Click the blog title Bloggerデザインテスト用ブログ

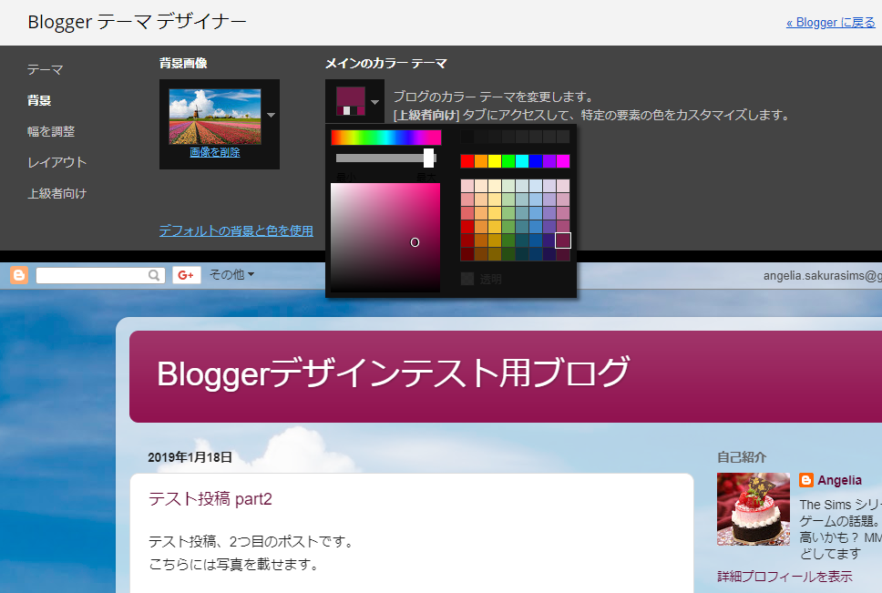click(393, 373)
